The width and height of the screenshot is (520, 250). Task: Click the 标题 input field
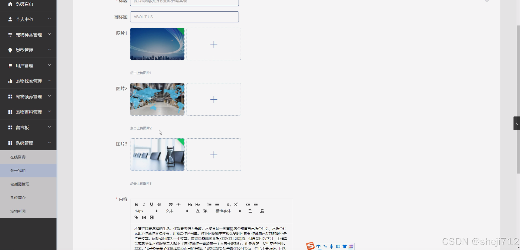(x=184, y=2)
